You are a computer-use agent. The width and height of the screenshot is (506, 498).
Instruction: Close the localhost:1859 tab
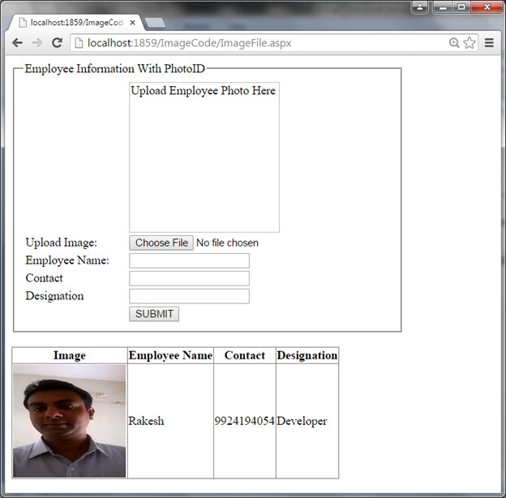pyautogui.click(x=132, y=23)
